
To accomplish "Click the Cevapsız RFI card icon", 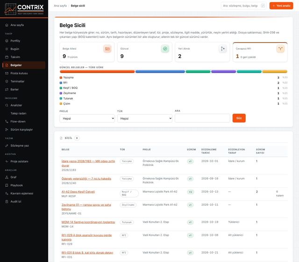I will coord(280,49).
